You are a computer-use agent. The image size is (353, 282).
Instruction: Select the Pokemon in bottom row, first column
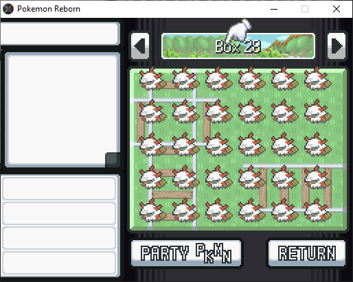(x=152, y=211)
